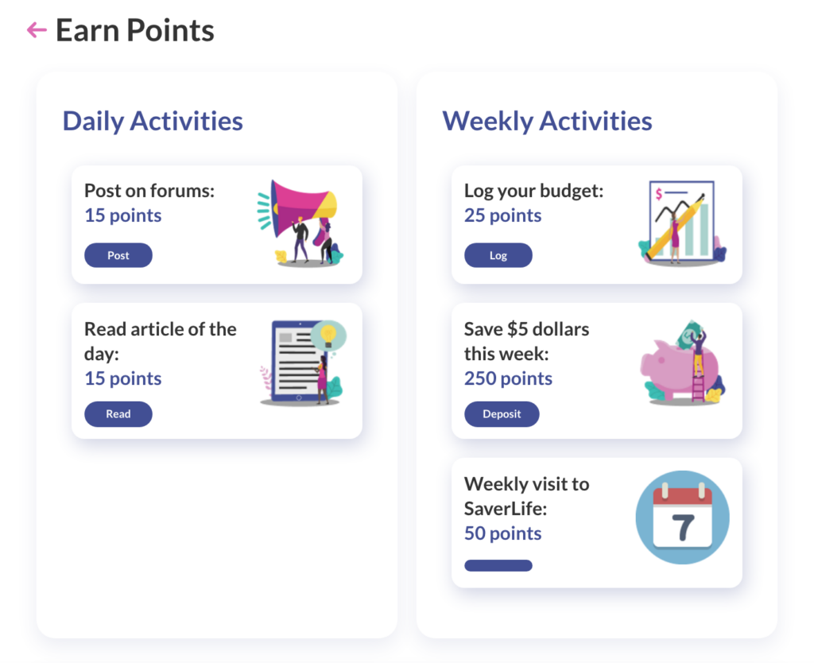Click the 250 points text

[508, 378]
